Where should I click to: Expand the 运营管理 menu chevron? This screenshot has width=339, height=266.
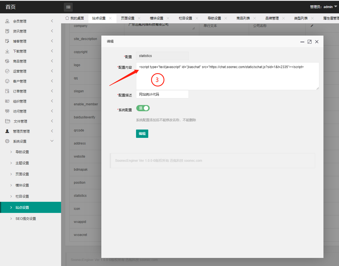point(52,71)
